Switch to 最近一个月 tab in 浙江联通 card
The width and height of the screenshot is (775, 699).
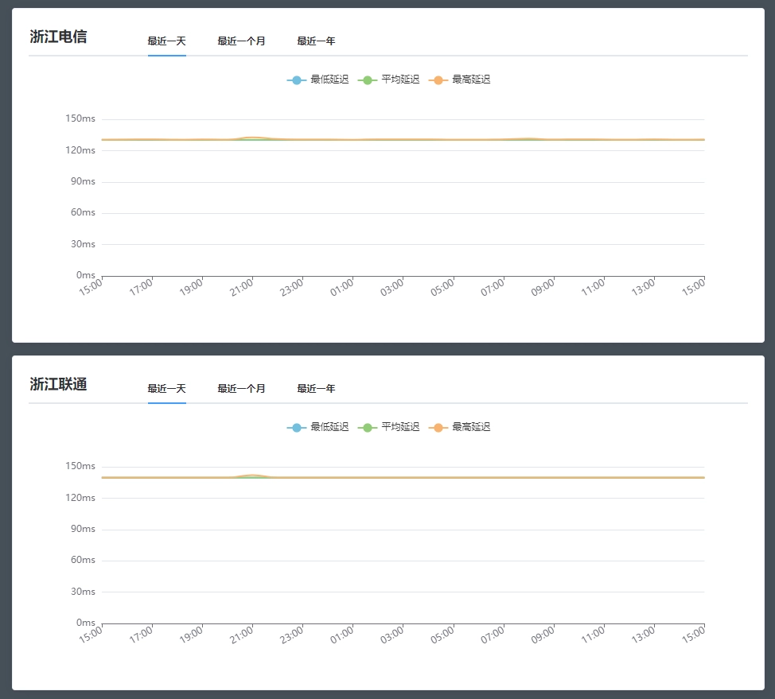(240, 388)
